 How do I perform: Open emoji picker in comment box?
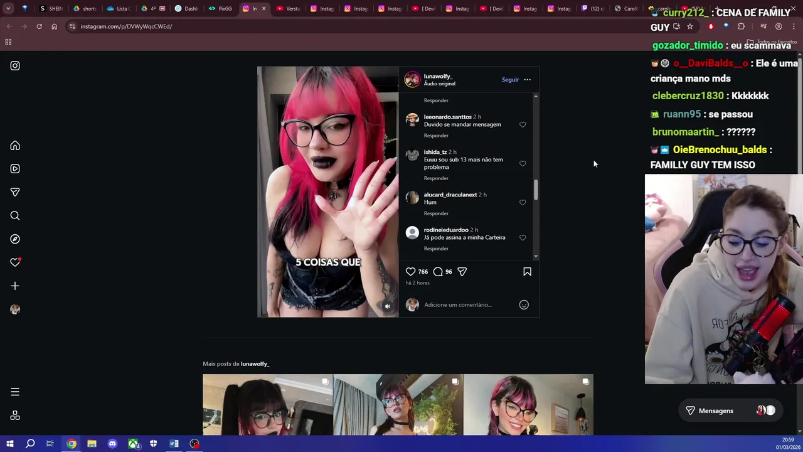(x=524, y=305)
